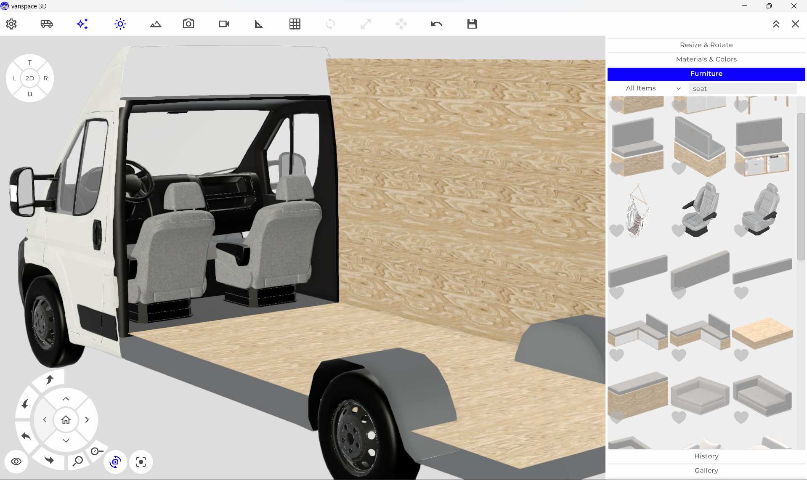
Task: Pan the camera down with the down chevron
Action: tap(66, 441)
